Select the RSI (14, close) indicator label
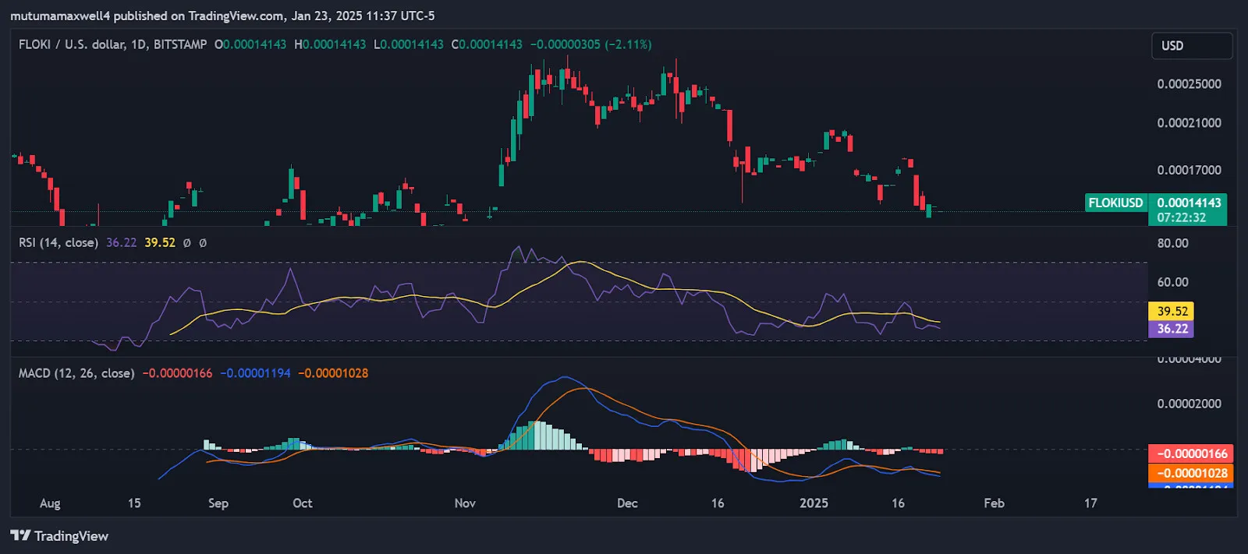 [x=58, y=242]
